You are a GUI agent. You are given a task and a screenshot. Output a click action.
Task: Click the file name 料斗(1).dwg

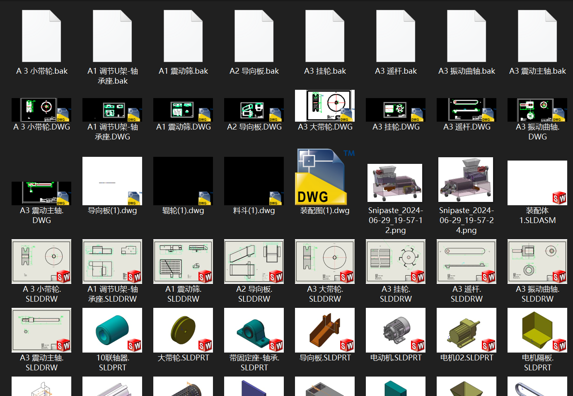click(x=254, y=211)
